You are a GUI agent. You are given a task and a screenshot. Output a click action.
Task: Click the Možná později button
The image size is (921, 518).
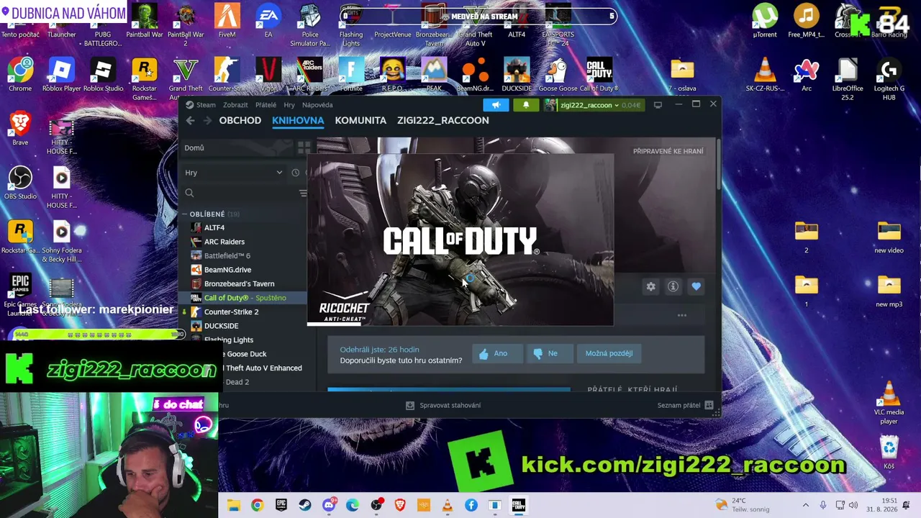click(x=609, y=353)
